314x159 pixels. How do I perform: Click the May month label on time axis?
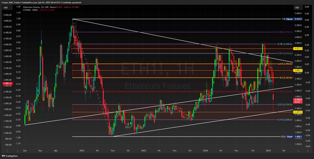point(40,151)
